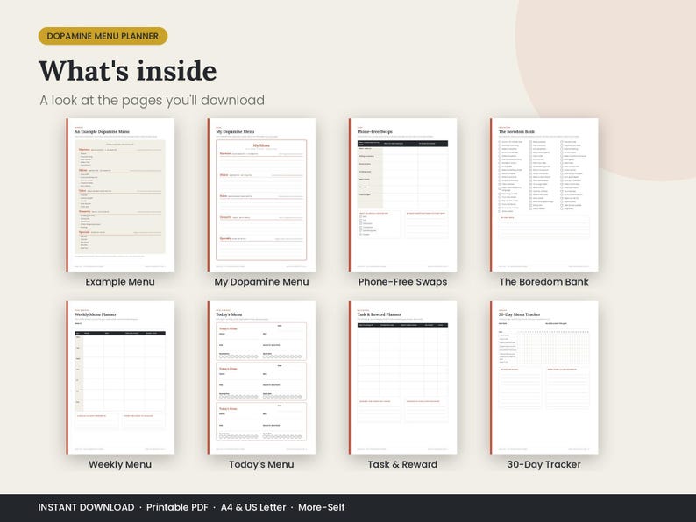Click the subtitle about pages you'll download
This screenshot has width=696, height=522.
[x=153, y=100]
